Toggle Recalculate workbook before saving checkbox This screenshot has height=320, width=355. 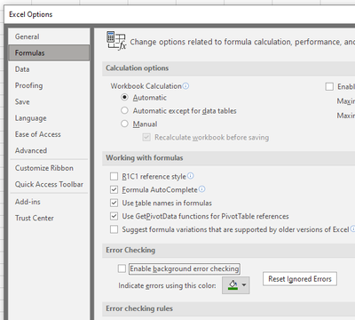[x=146, y=137]
